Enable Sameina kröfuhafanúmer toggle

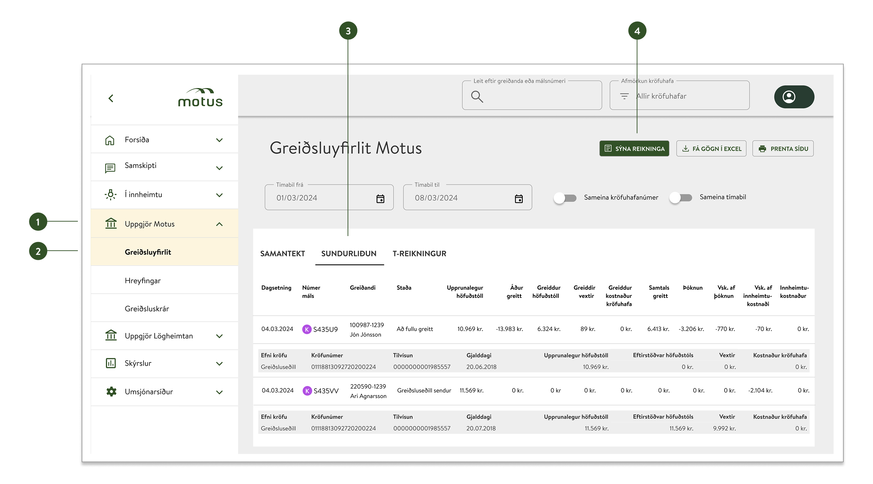click(x=565, y=198)
